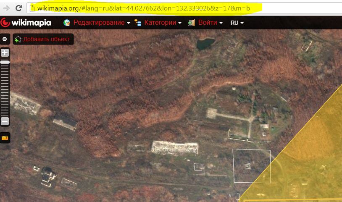Click the globe icon beside Редактирование
Viewport: 342px width, 202px height.
coord(67,23)
